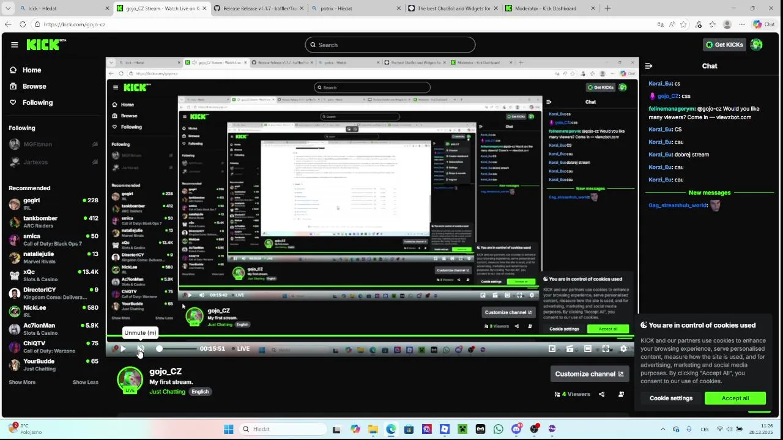Open recommended channel NickLee

click(x=53, y=311)
